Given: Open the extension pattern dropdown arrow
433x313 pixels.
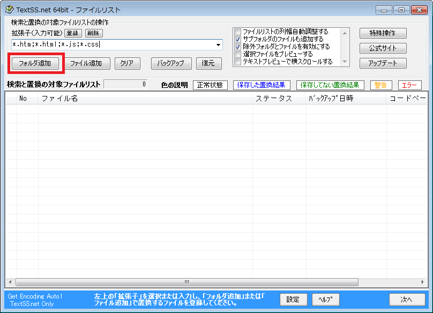Looking at the screenshot, I should [x=218, y=45].
